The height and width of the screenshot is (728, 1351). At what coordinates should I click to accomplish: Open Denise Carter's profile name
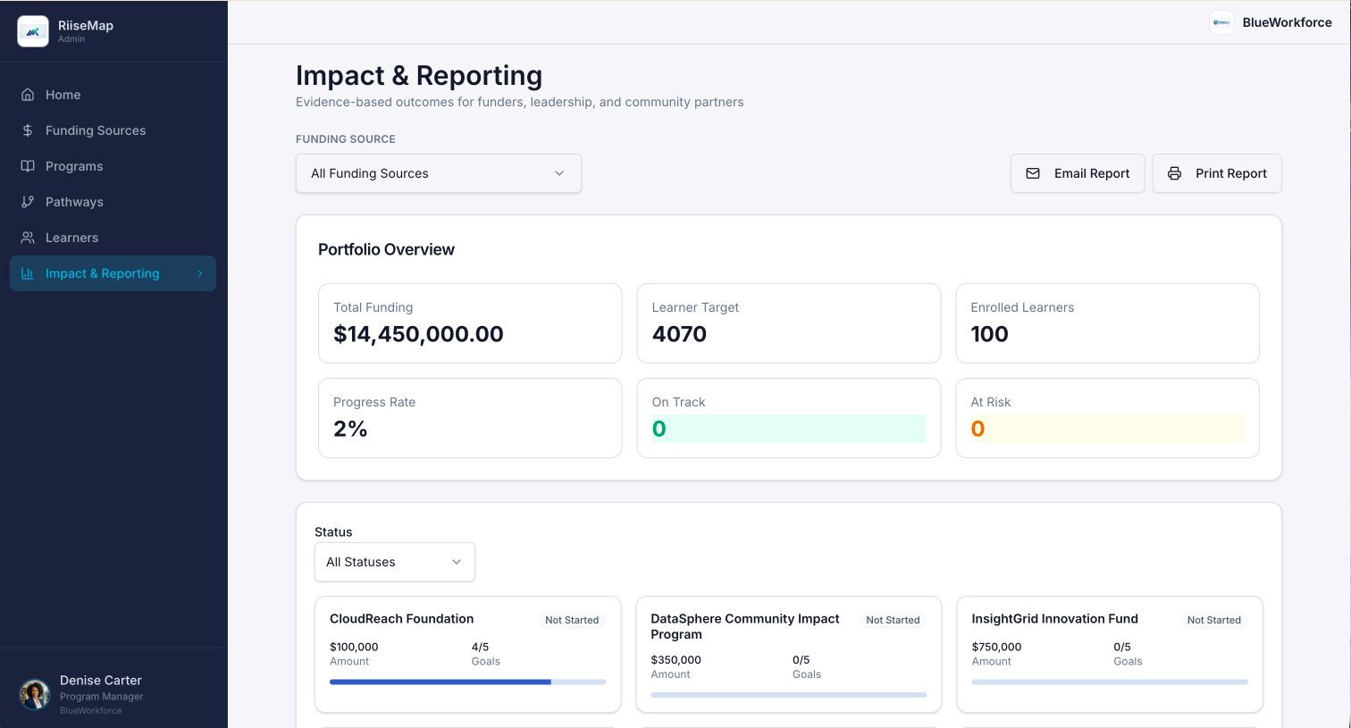101,681
